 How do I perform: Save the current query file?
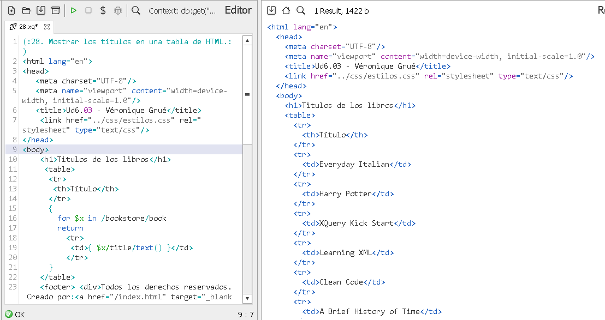40,10
